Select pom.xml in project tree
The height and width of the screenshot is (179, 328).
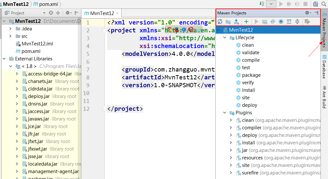point(28,51)
